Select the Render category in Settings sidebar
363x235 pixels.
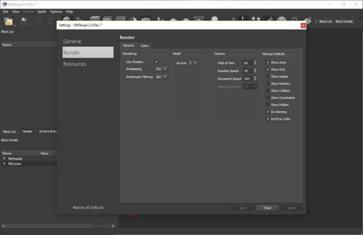[x=88, y=52]
